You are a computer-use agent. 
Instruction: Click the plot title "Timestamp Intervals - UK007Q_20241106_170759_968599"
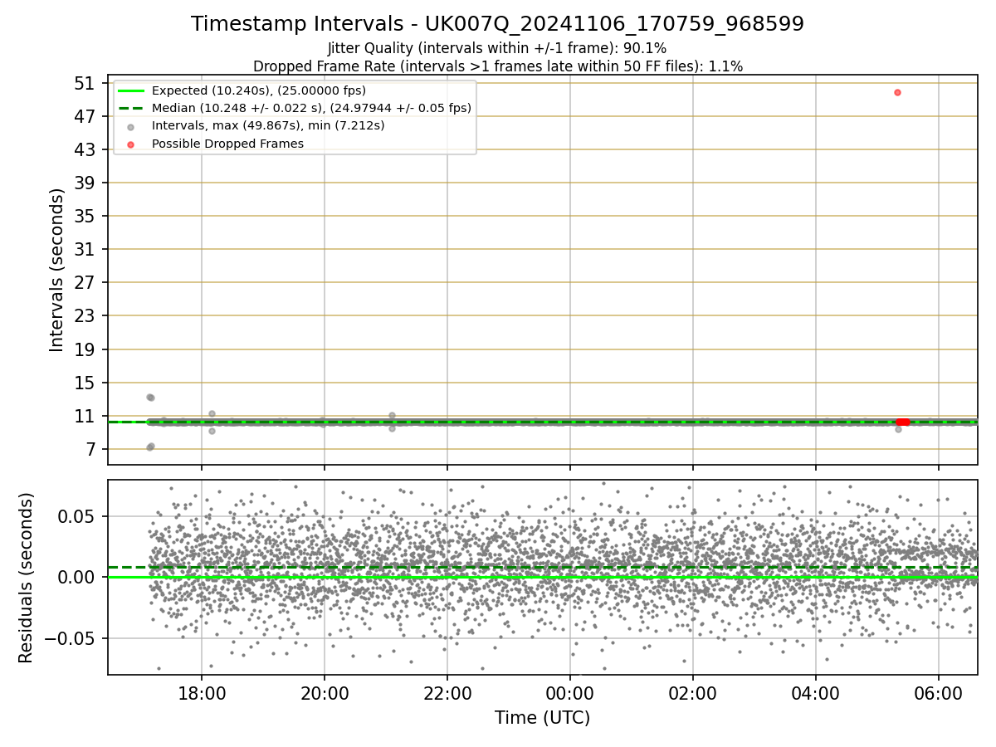(497, 24)
